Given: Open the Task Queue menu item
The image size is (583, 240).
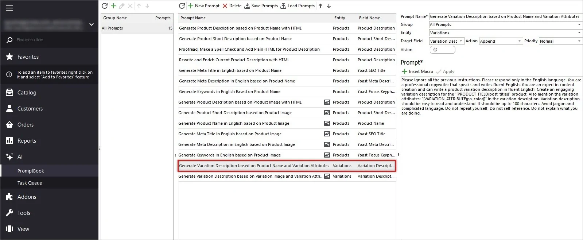Looking at the screenshot, I should pyautogui.click(x=30, y=183).
